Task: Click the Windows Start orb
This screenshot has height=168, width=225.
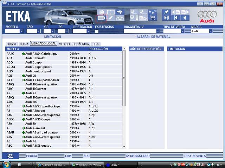Action: tap(6, 164)
